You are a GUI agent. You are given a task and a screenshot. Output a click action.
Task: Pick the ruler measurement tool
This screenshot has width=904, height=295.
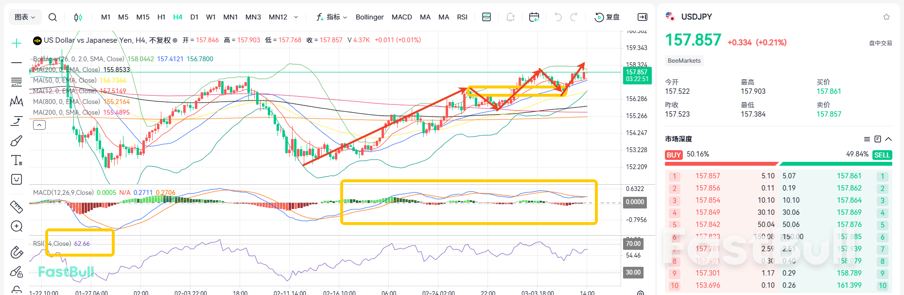[17, 207]
